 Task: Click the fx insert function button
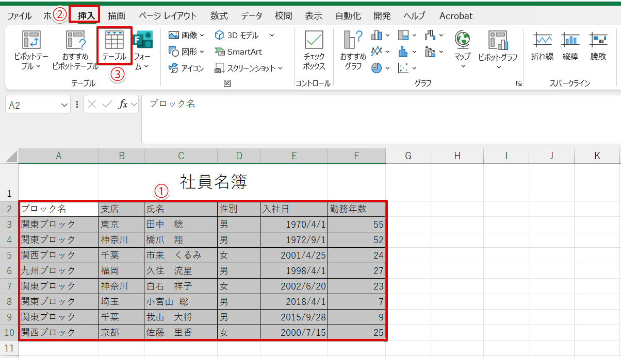tap(123, 105)
